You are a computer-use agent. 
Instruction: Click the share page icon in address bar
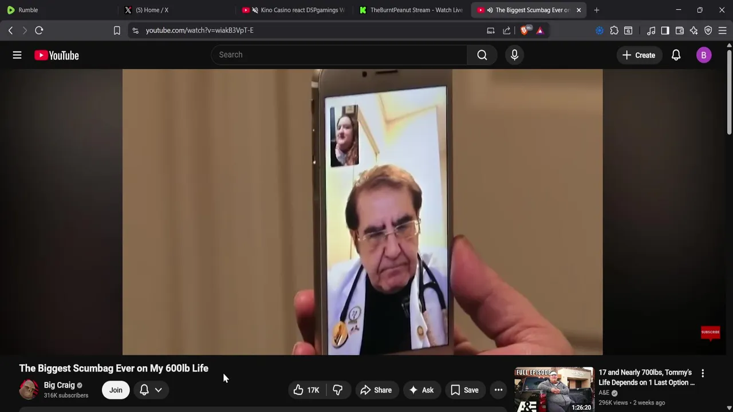(x=507, y=30)
